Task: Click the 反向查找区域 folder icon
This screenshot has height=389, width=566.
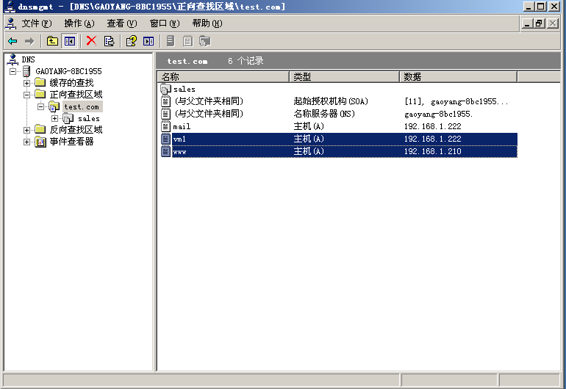Action: (40, 129)
